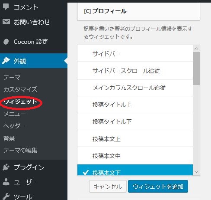Click the Cocoon 設定 circle icon
This screenshot has width=211, height=200.
pos(6,42)
